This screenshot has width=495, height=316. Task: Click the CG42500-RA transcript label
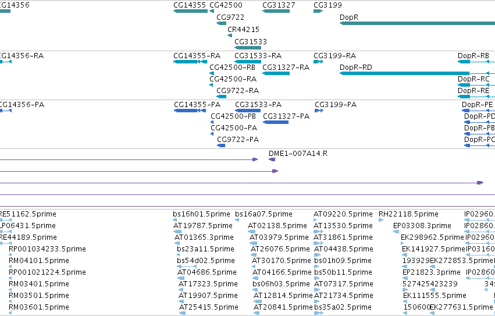coord(233,79)
